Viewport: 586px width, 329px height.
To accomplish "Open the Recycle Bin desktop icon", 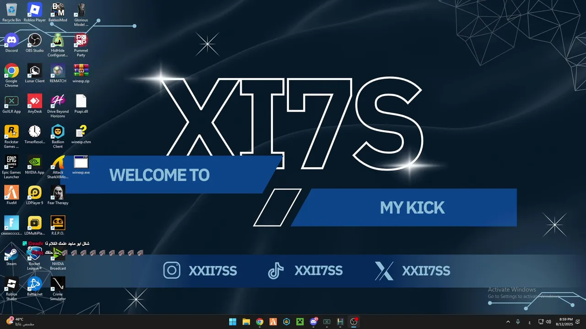I will coord(11,12).
